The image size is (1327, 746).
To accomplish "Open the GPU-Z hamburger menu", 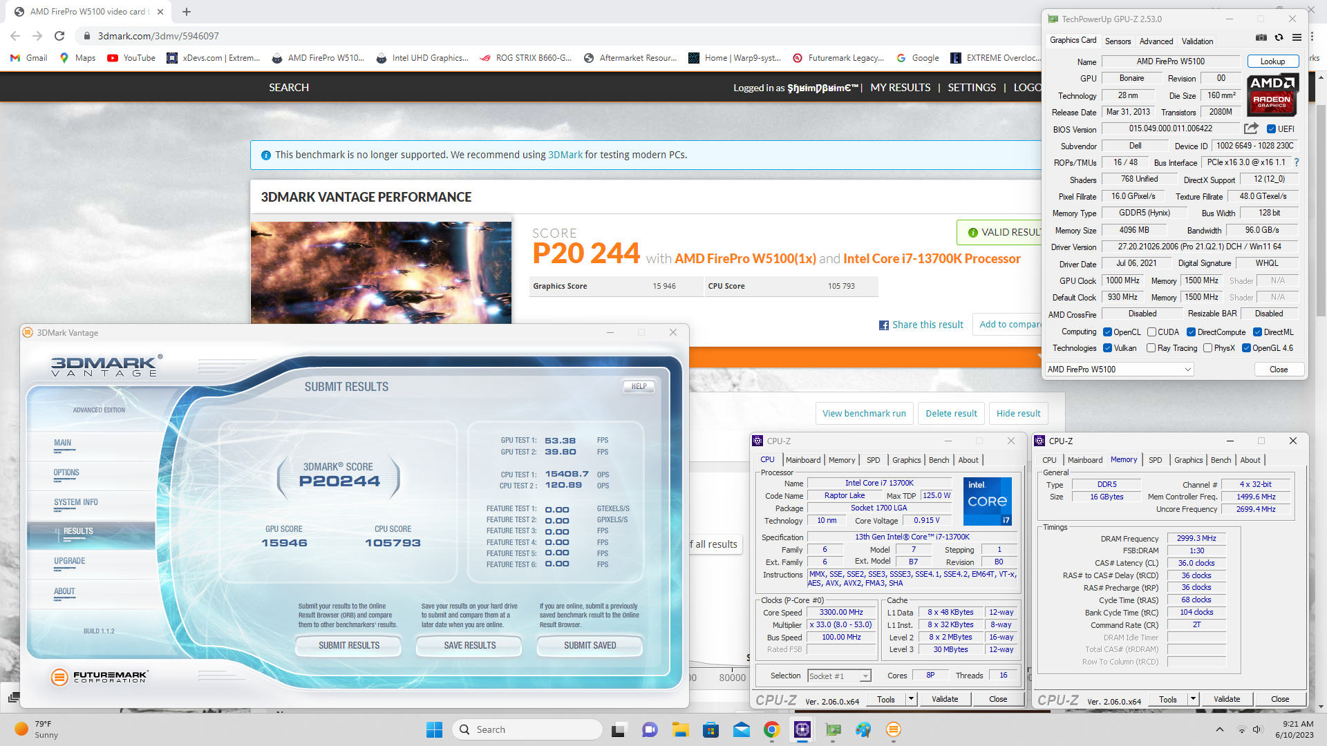I will tap(1297, 38).
